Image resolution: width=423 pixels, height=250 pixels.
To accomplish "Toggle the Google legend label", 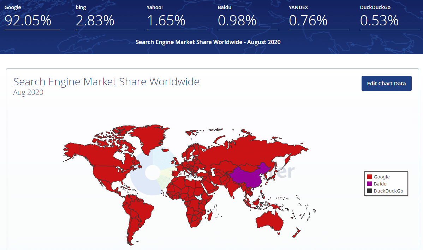I will point(381,177).
